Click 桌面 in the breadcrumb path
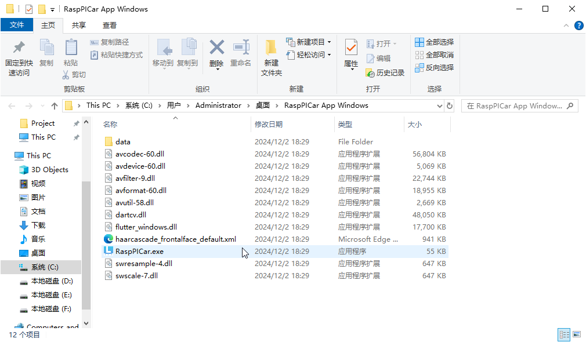This screenshot has height=342, width=586. [x=263, y=105]
